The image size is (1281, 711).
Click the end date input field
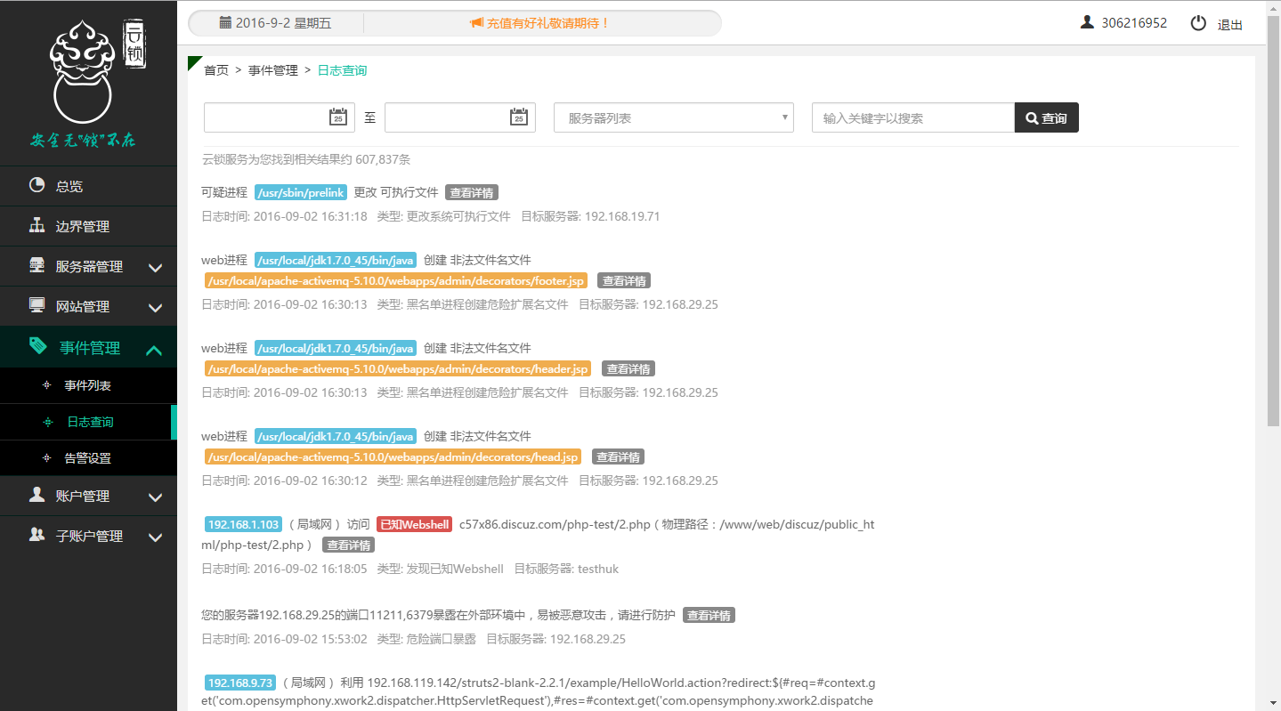point(460,117)
